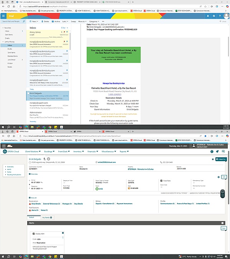Screen dimensions: 230x259
Task: Open the Payment Instructions link
Action: (x=125, y=204)
